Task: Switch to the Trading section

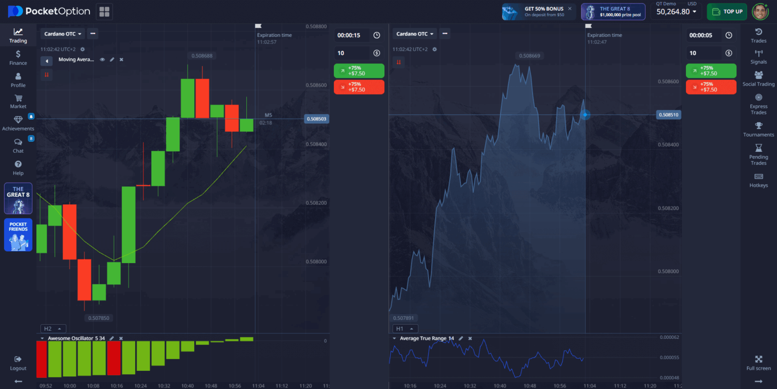Action: pyautogui.click(x=18, y=35)
